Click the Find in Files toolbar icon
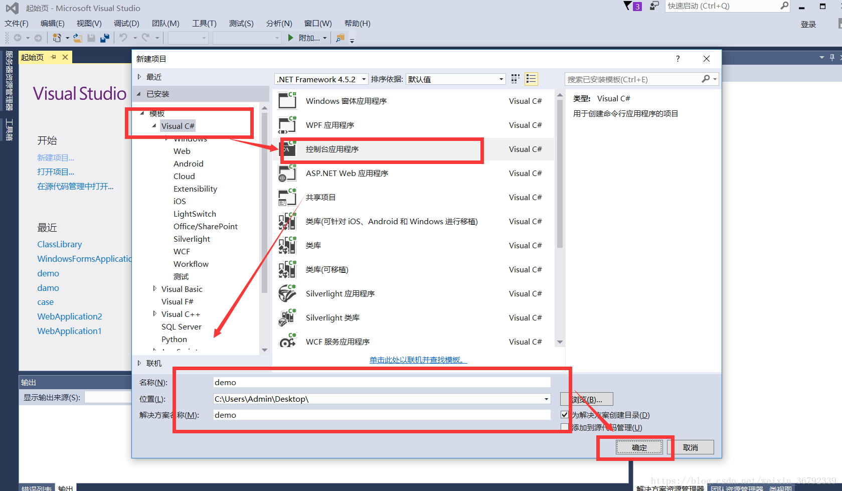The image size is (842, 491). click(x=341, y=38)
